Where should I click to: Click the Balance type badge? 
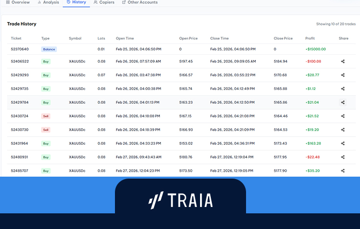49,49
